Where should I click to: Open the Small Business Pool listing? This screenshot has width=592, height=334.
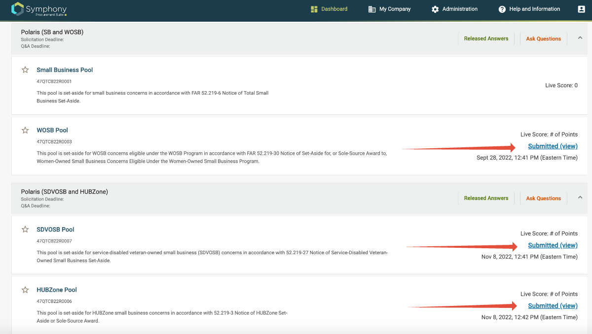click(64, 69)
